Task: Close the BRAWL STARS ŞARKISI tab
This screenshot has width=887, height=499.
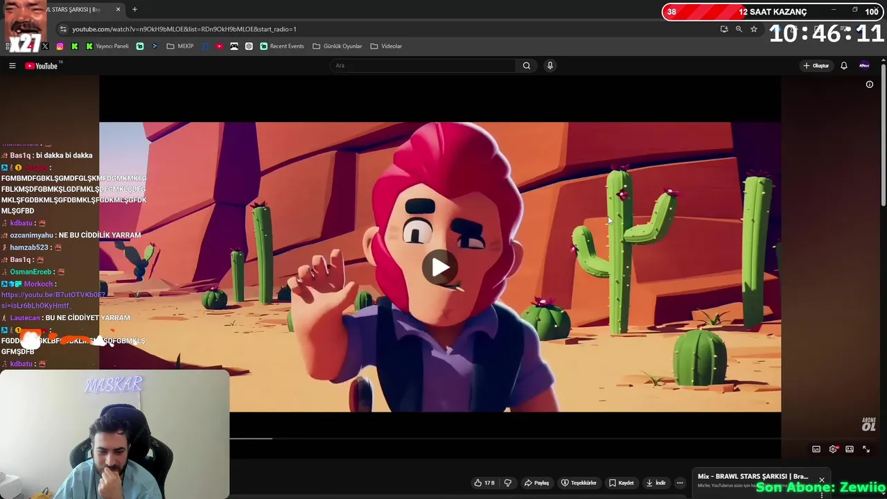Action: [118, 10]
